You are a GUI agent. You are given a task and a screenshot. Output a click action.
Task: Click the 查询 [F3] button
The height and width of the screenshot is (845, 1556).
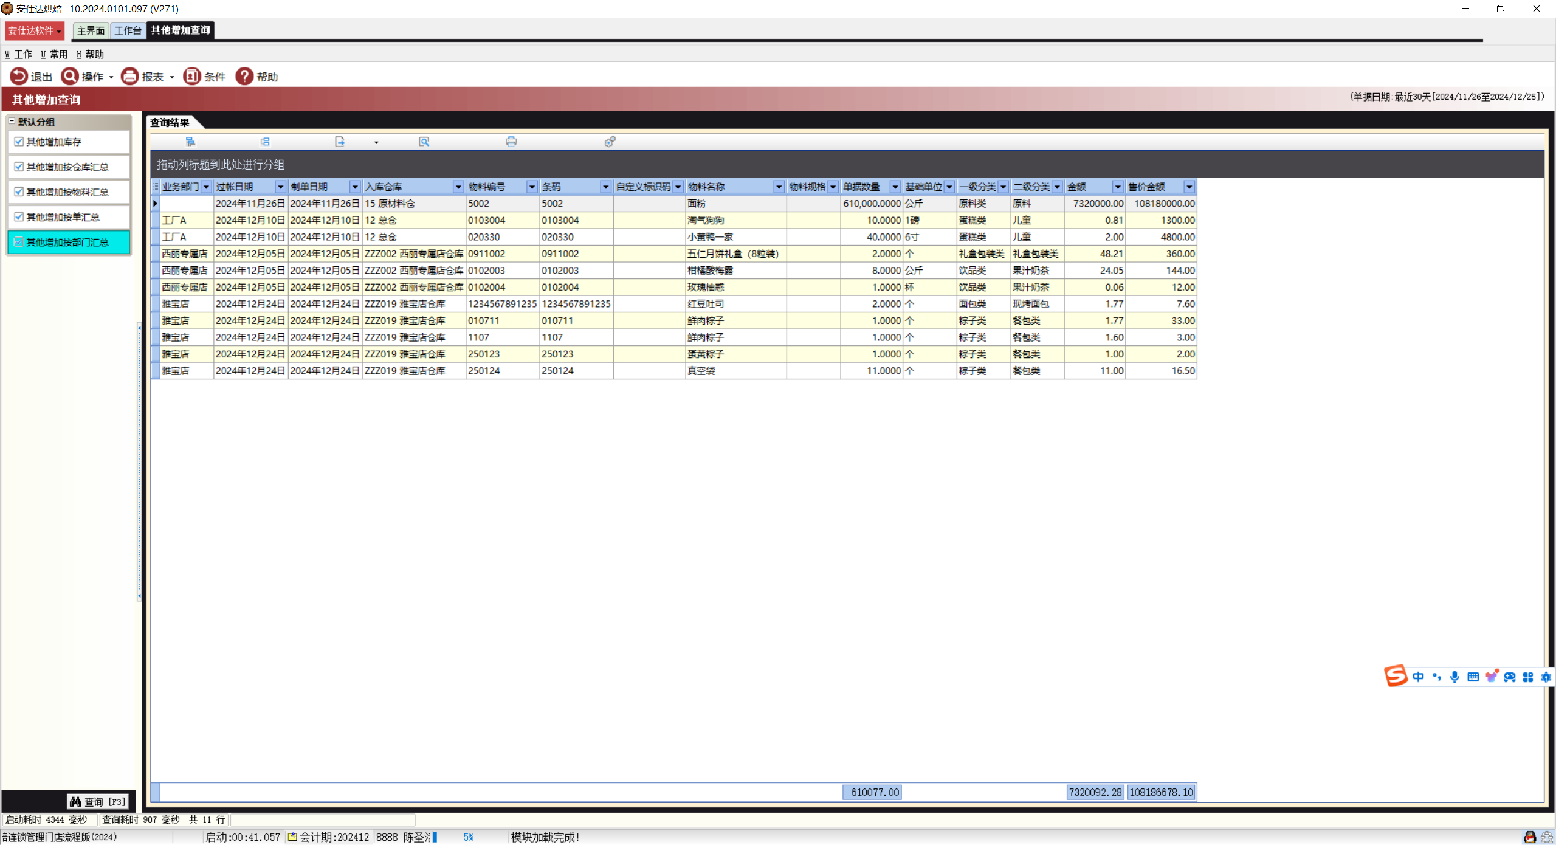(98, 802)
